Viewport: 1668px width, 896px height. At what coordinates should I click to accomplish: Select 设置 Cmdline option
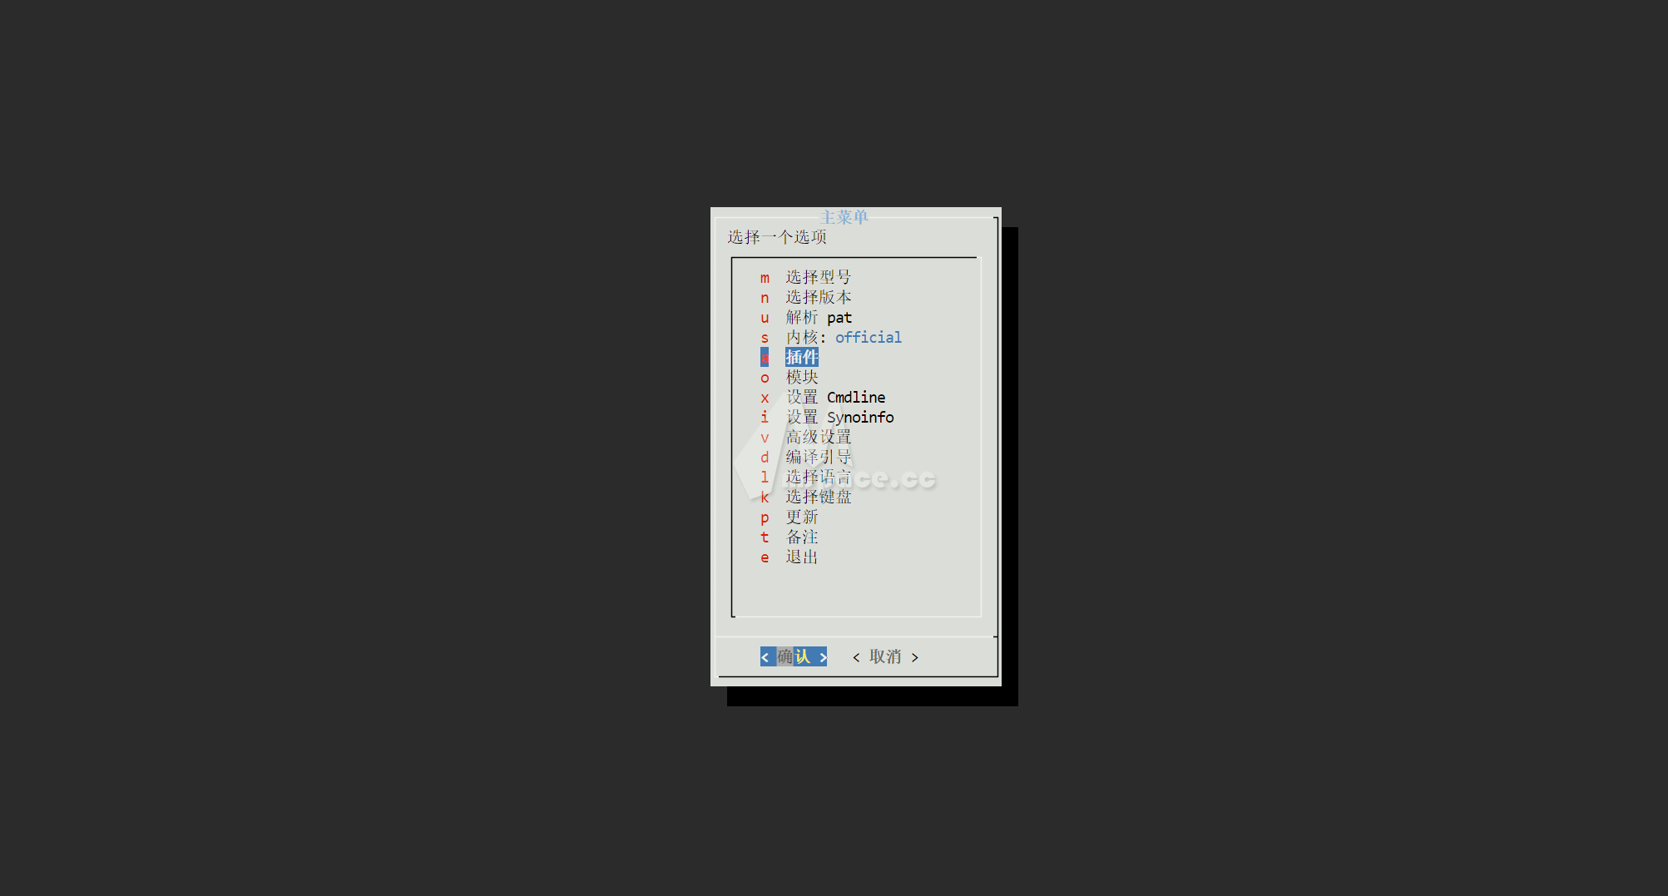(x=834, y=397)
